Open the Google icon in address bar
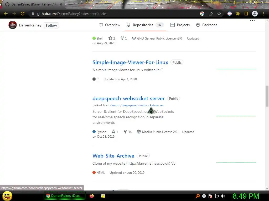This screenshot has height=201, width=269. tap(202, 14)
